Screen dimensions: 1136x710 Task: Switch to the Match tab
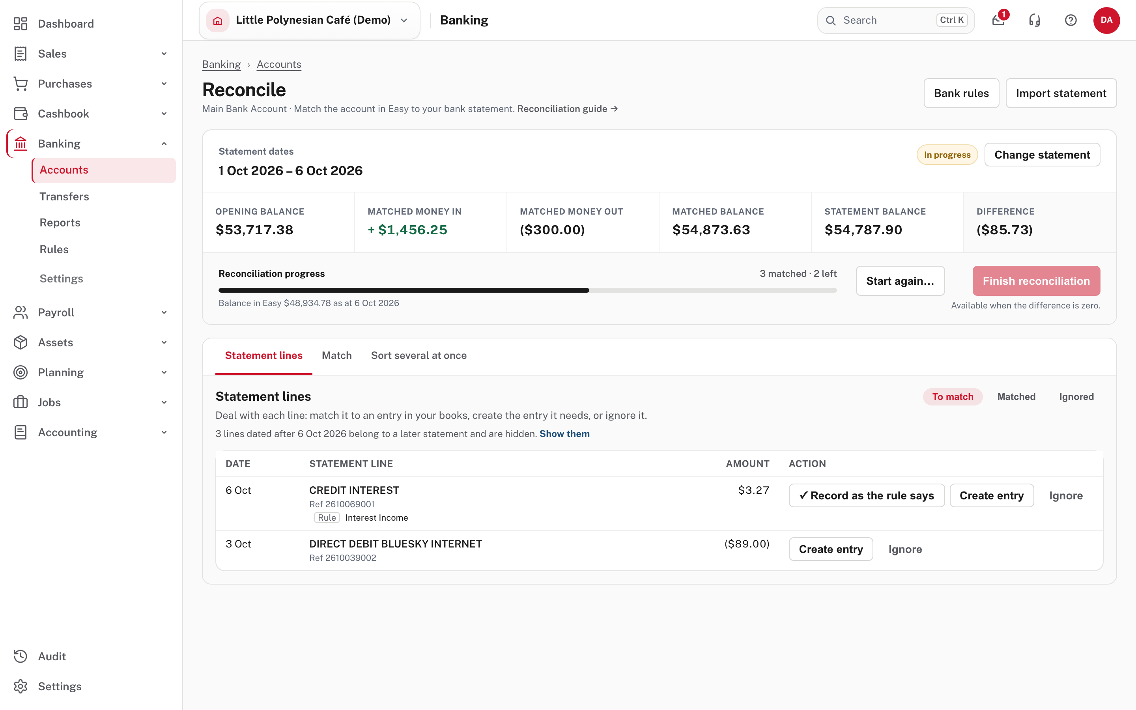point(336,355)
